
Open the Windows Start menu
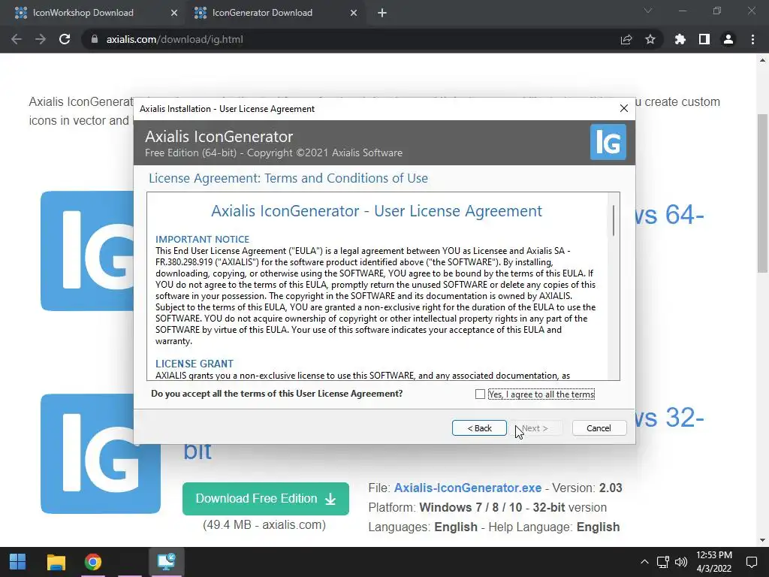point(18,562)
